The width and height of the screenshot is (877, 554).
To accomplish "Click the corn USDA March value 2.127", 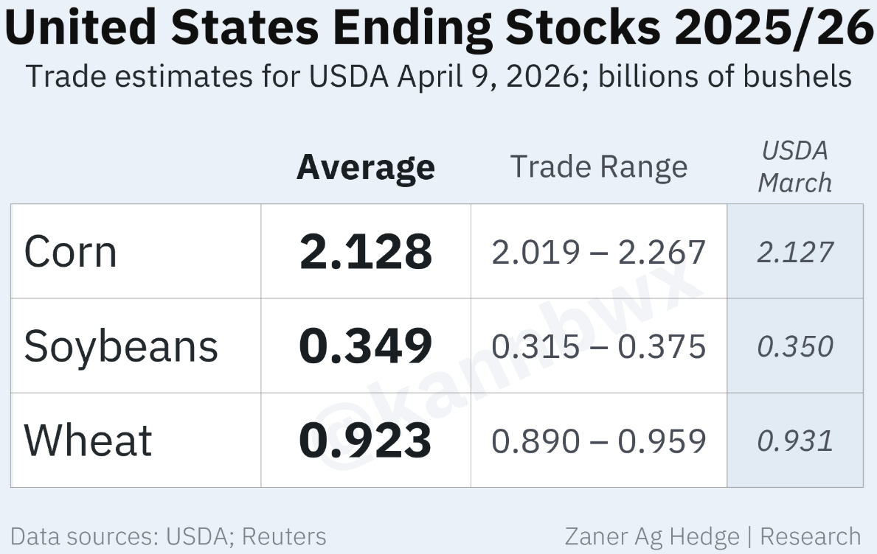I will pyautogui.click(x=794, y=252).
